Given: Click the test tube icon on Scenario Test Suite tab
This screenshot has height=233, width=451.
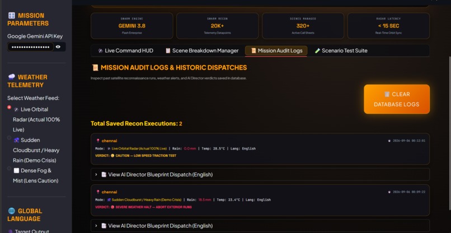Looking at the screenshot, I should pos(317,51).
